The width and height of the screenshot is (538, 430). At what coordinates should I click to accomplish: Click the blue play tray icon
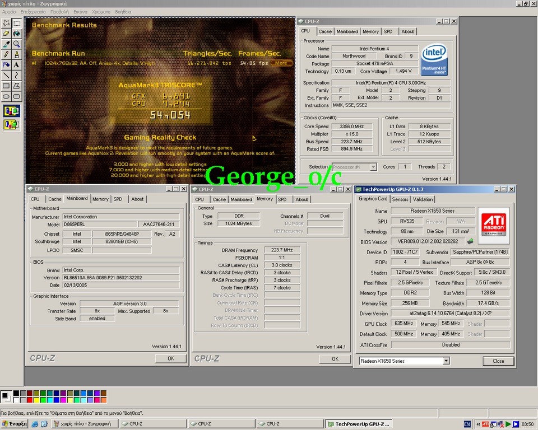516,424
